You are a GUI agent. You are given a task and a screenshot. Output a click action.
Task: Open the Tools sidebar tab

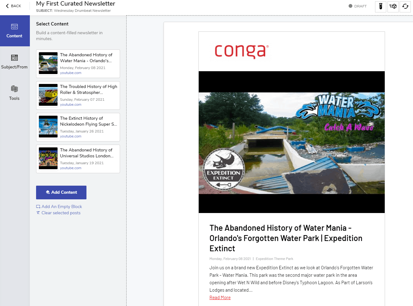click(14, 93)
